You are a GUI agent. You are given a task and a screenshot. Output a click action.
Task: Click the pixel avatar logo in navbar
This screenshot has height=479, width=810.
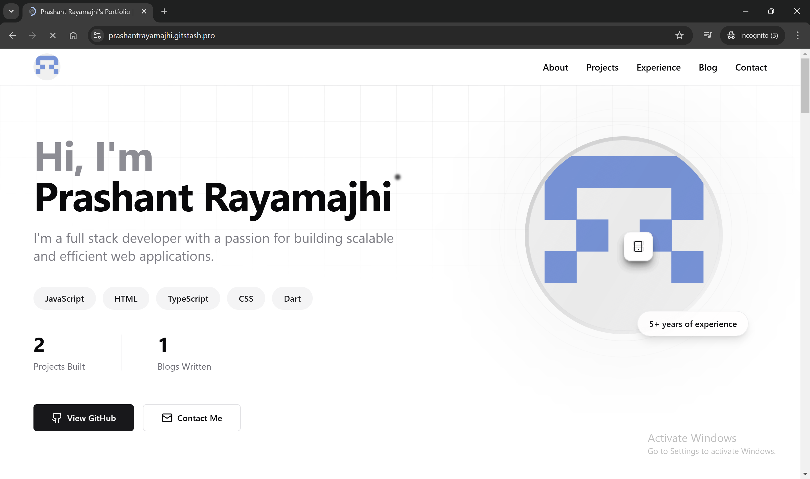tap(47, 67)
